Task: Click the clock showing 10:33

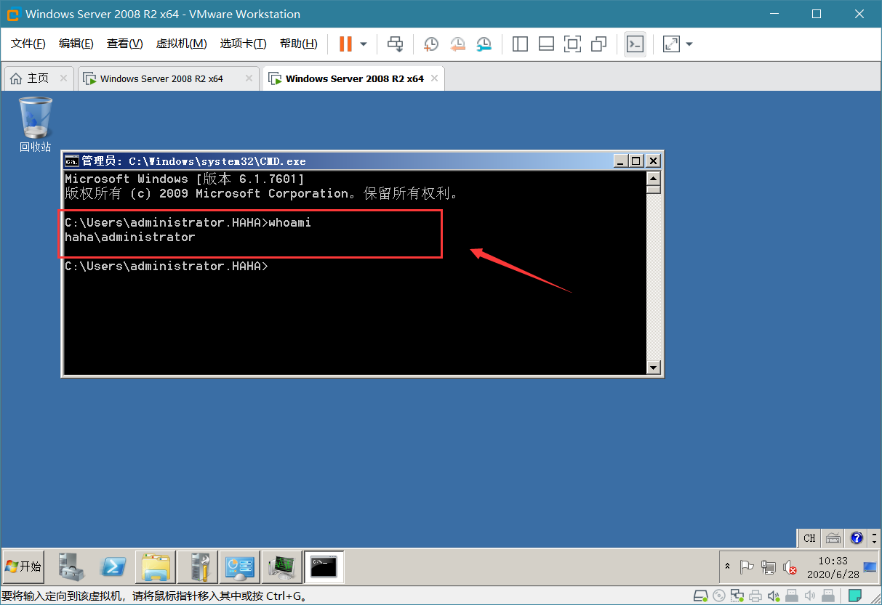Action: [833, 567]
